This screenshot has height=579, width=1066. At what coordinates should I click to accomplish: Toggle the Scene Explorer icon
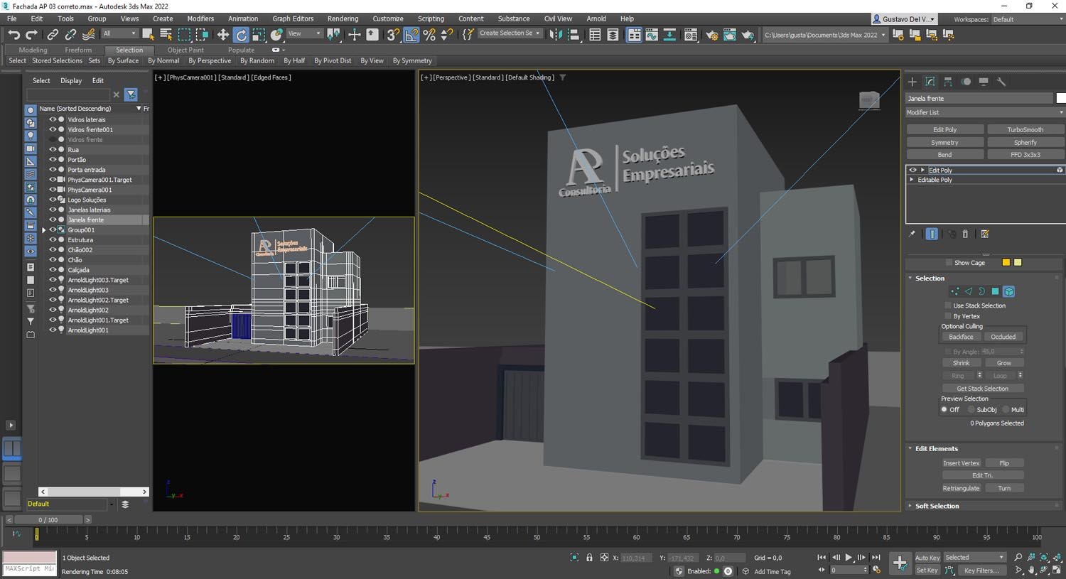coord(595,34)
